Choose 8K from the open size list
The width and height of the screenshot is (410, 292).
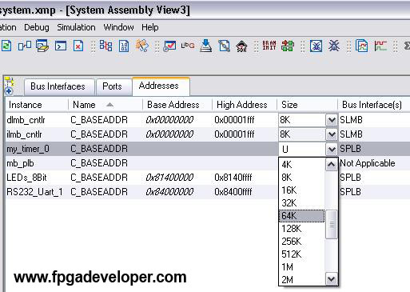pyautogui.click(x=302, y=178)
